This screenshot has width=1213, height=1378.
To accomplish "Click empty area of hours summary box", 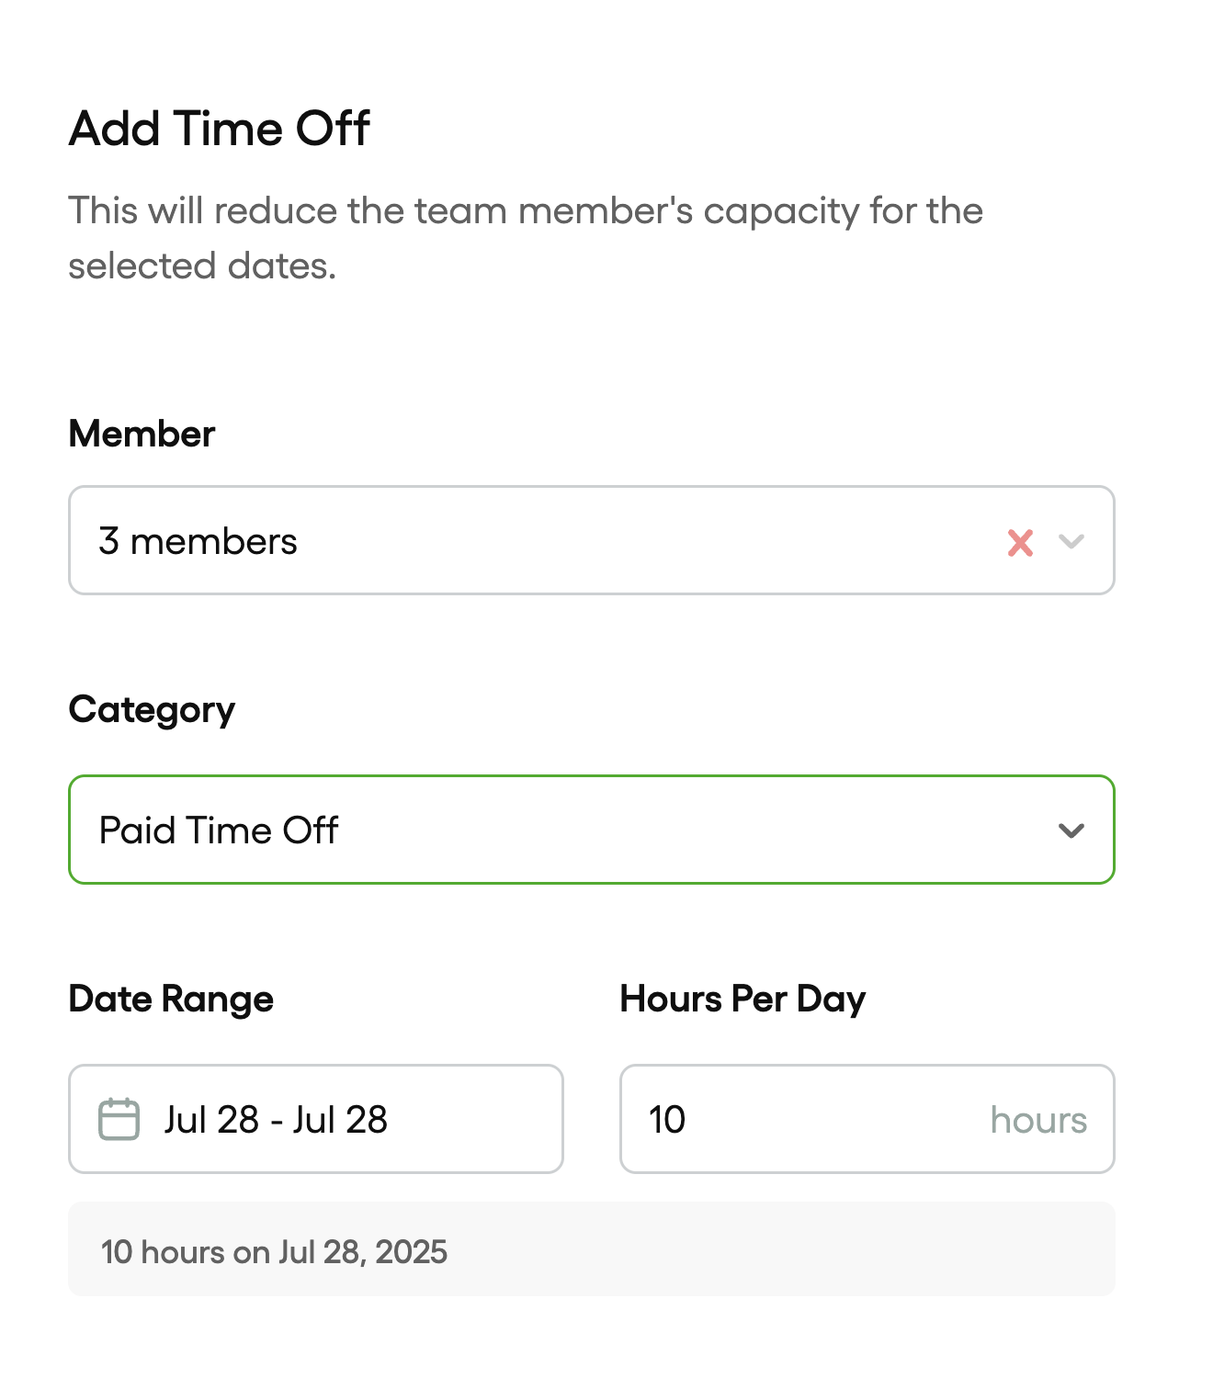I will coord(781,1249).
